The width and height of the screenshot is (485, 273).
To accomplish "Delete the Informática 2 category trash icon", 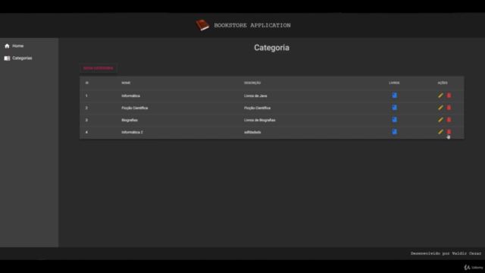I will [x=449, y=131].
